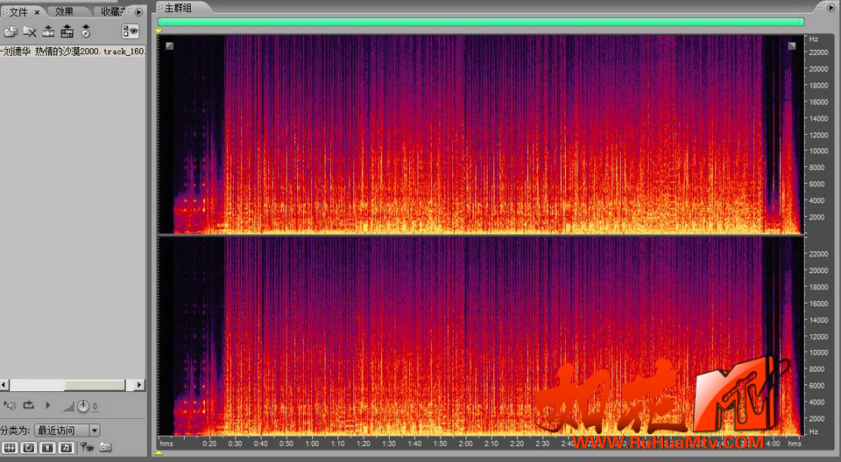
Task: Click the preview volume level bars icon
Action: [68, 408]
